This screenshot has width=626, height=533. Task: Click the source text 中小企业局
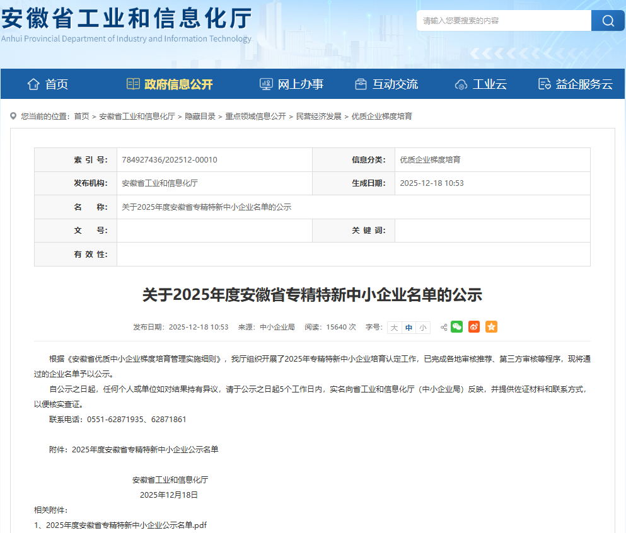pyautogui.click(x=277, y=327)
